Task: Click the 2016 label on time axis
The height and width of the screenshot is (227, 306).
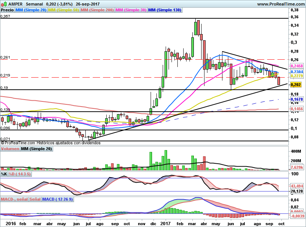Action: click(x=11, y=224)
